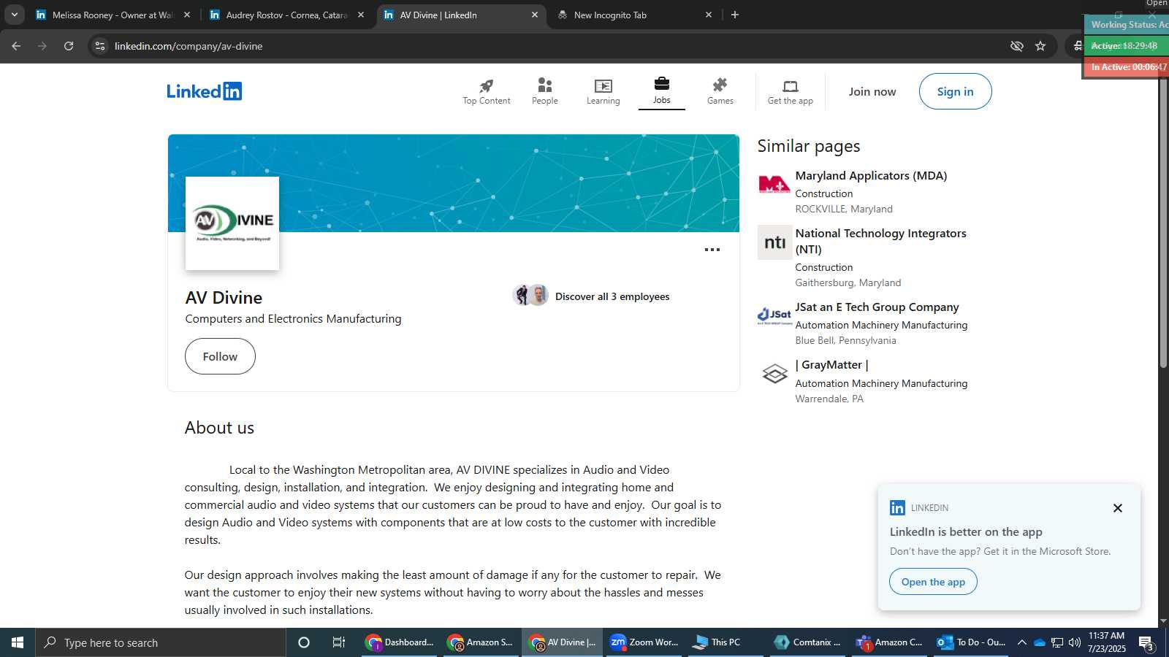View site information icon in address bar
Image resolution: width=1169 pixels, height=657 pixels.
pyautogui.click(x=100, y=46)
